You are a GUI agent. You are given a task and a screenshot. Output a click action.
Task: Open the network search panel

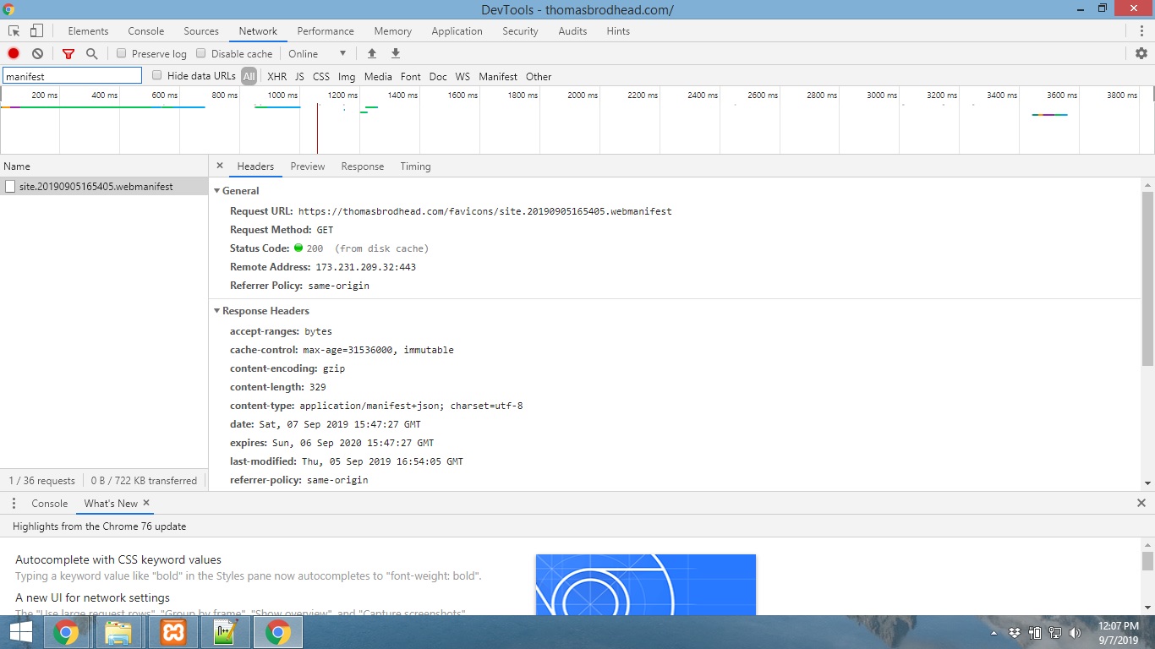click(90, 52)
